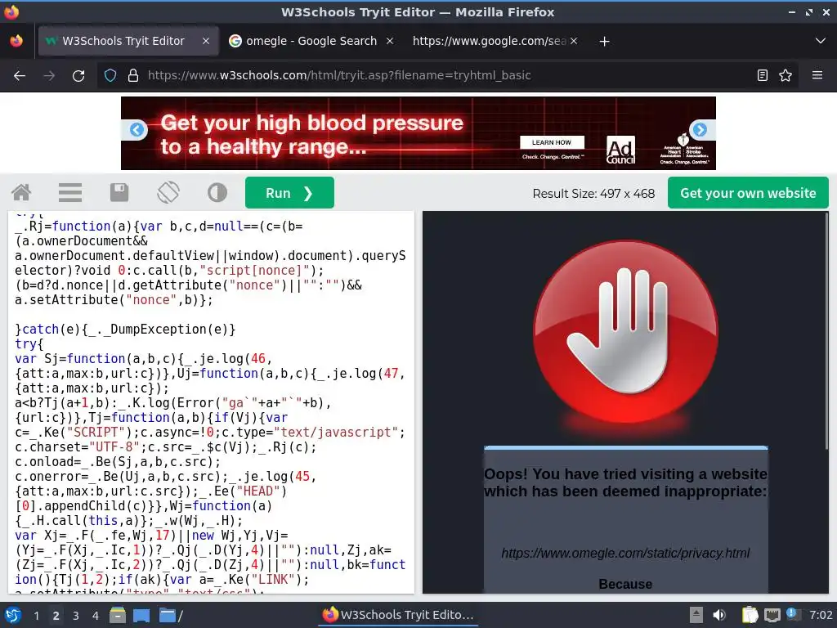Viewport: 837px width, 628px height.
Task: Click the American Heart Association logo
Action: (x=683, y=149)
